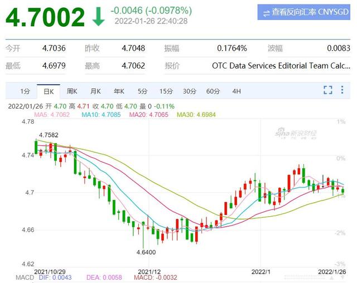
Task: Select the 日K daily candlestick tab
Action: [48, 91]
